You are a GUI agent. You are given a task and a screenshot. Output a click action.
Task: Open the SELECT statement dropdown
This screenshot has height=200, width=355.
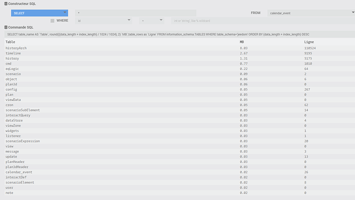point(40,13)
